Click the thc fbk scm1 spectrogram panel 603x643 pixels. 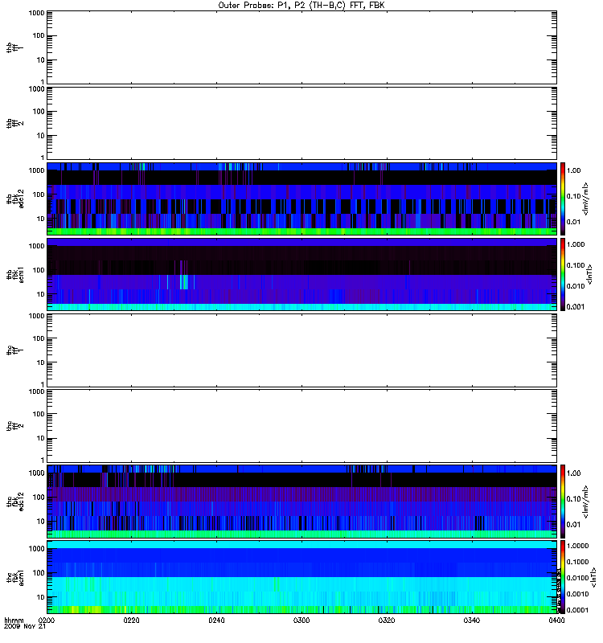pyautogui.click(x=301, y=577)
